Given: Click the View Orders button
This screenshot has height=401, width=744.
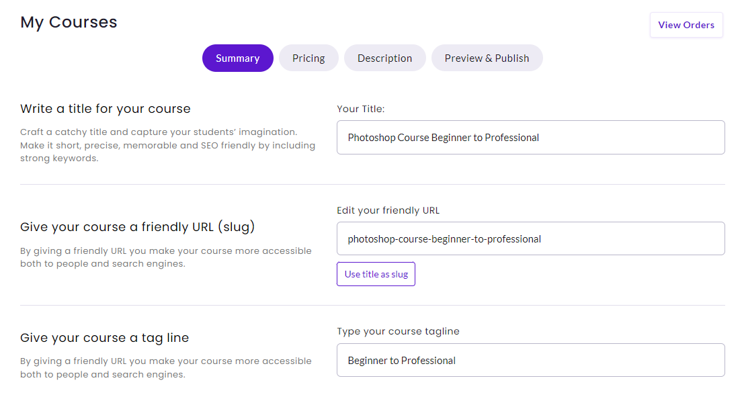Looking at the screenshot, I should (686, 25).
